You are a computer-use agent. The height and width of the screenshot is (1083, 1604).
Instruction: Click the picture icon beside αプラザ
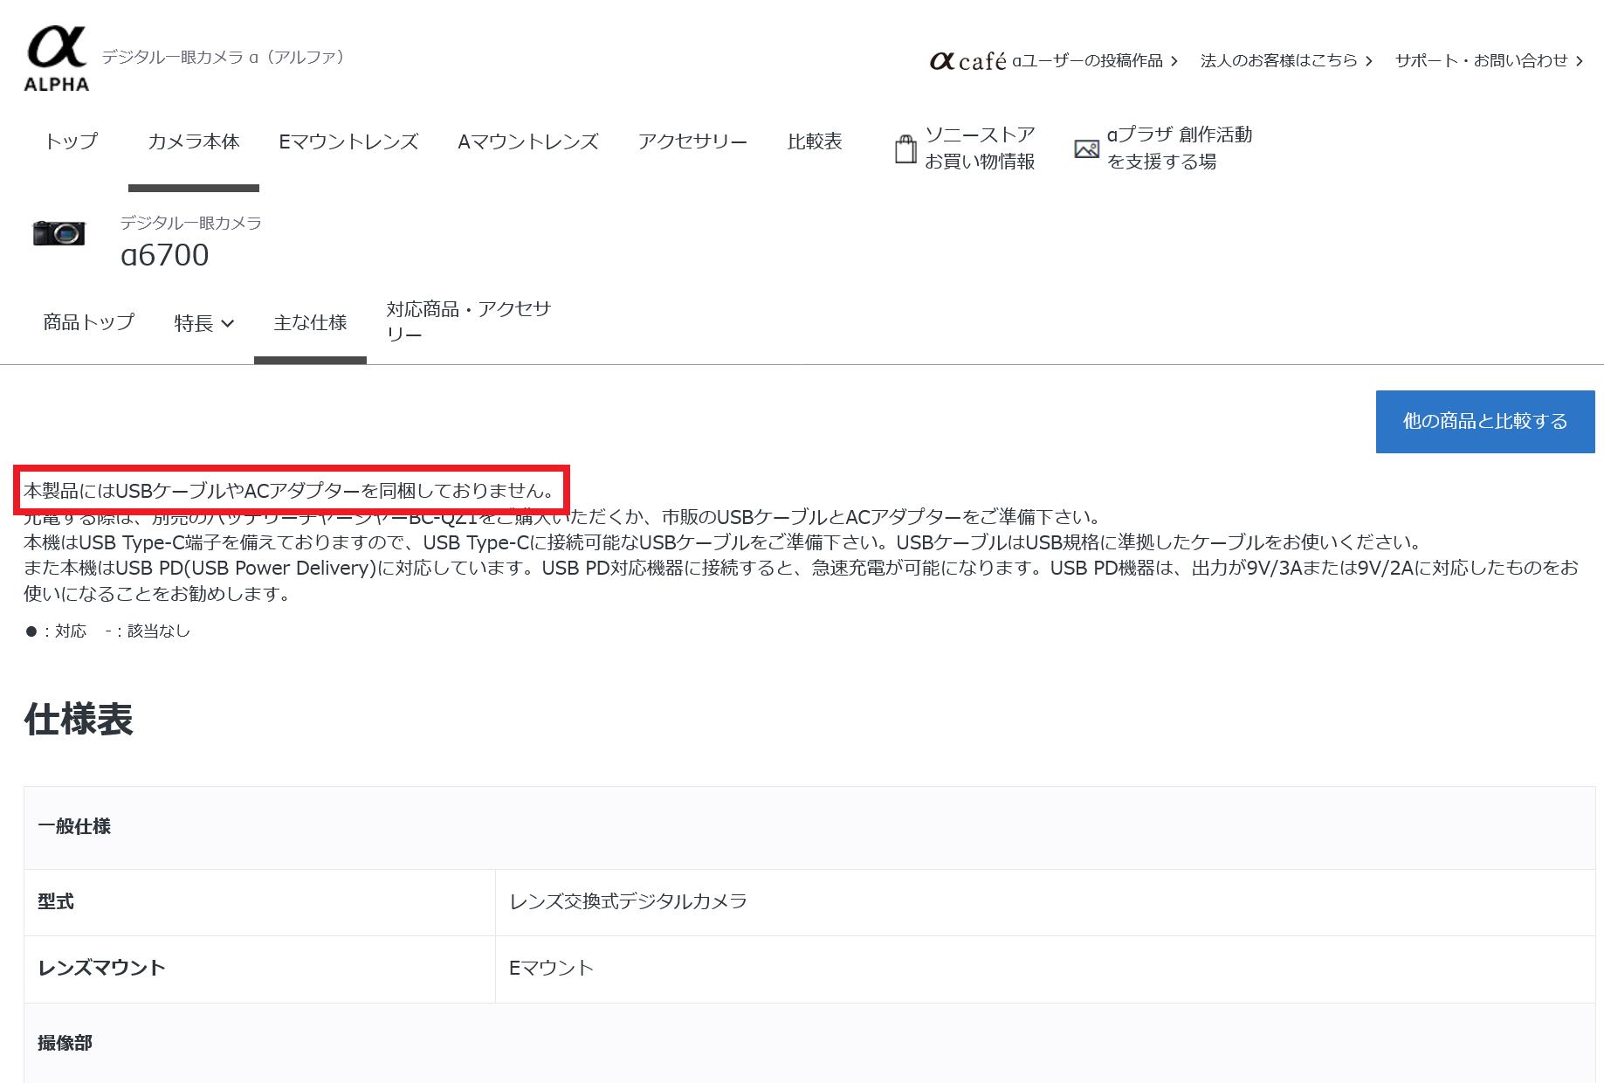1086,148
